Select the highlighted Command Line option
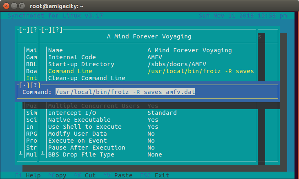 (151, 71)
